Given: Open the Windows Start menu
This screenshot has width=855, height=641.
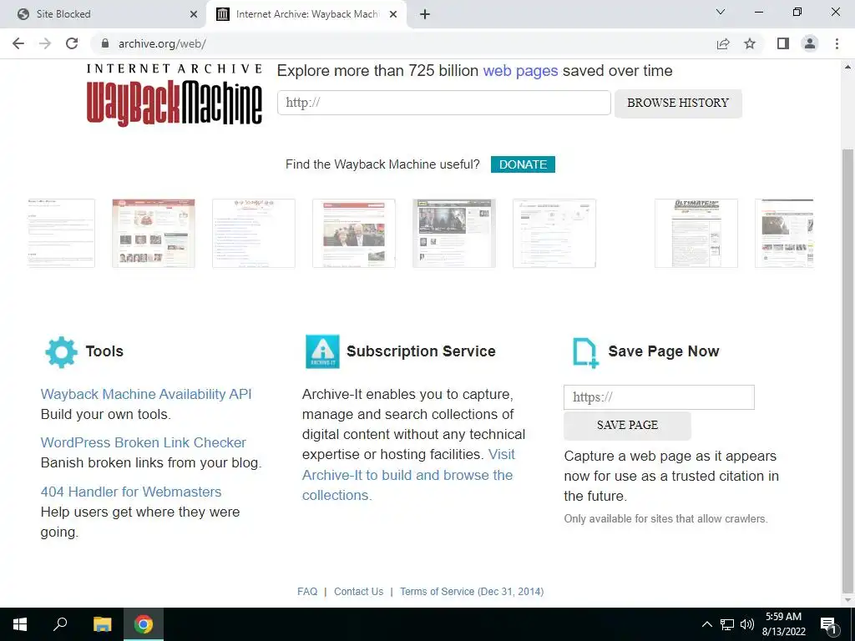Looking at the screenshot, I should (20, 624).
